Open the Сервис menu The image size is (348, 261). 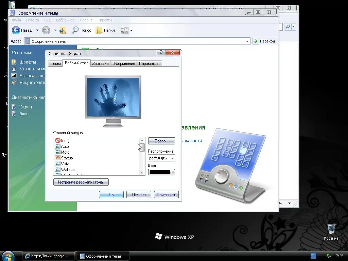(x=86, y=20)
